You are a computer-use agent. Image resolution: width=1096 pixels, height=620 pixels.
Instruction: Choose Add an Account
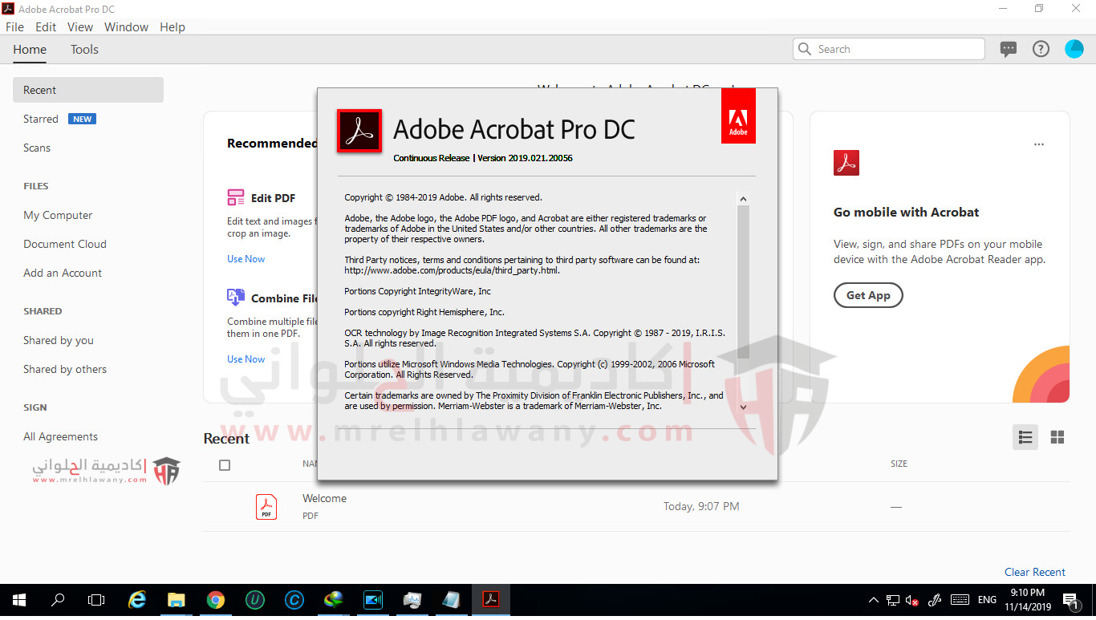click(x=63, y=273)
